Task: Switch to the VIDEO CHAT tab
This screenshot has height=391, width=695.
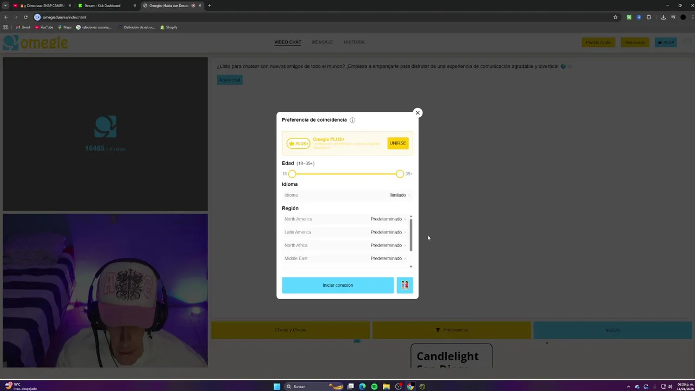Action: pyautogui.click(x=288, y=42)
